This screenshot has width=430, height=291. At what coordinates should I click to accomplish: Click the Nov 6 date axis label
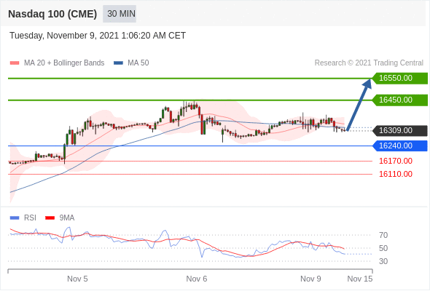197,279
